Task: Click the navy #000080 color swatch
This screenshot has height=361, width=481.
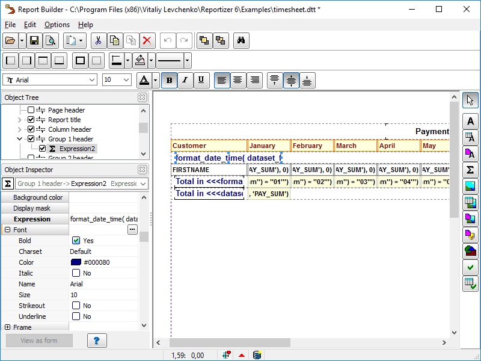Action: click(x=76, y=262)
